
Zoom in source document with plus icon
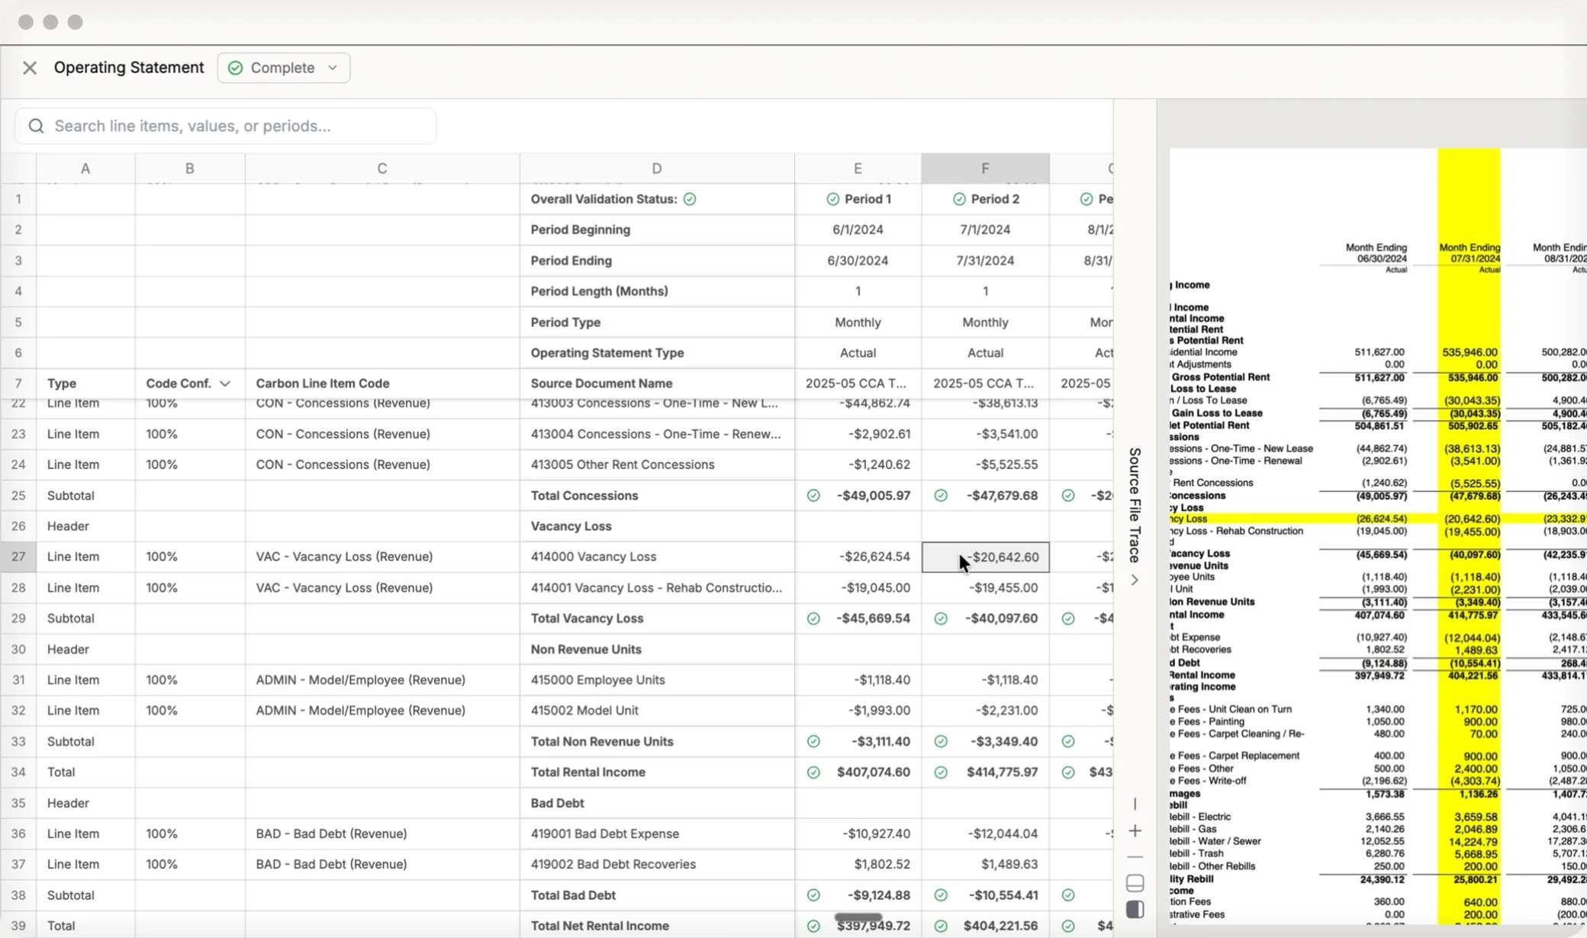tap(1135, 830)
